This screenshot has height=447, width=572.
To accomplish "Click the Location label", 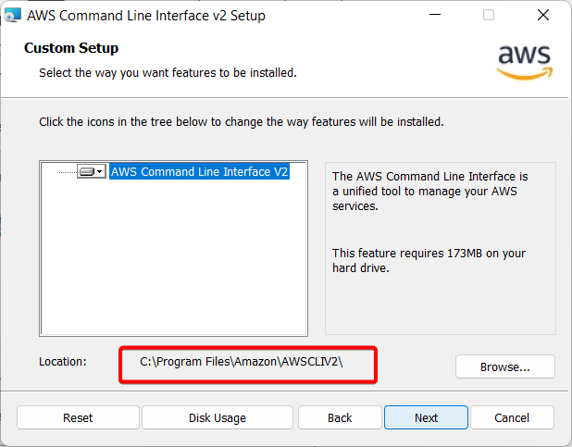I will [63, 362].
